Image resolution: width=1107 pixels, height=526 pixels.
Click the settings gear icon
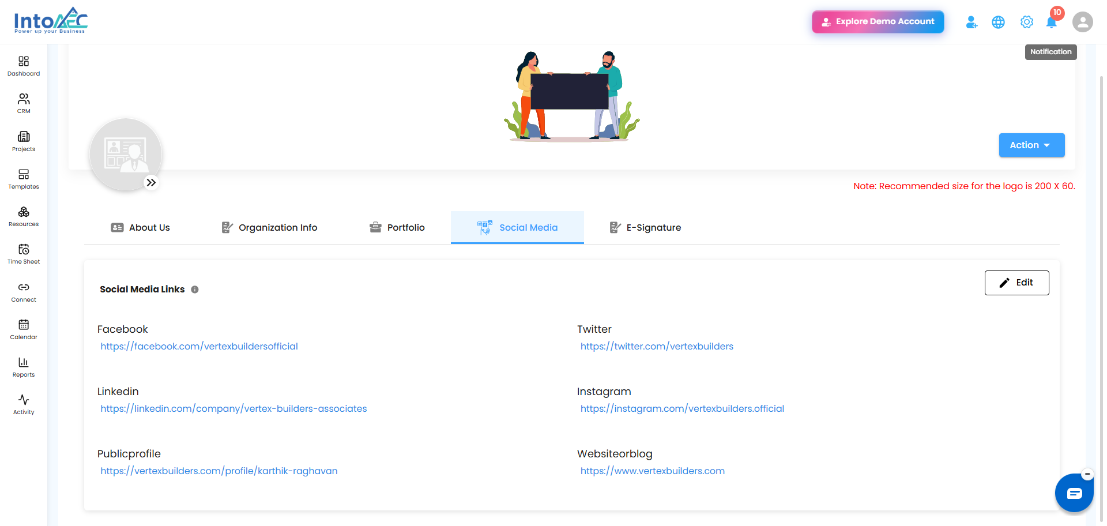(x=1027, y=22)
